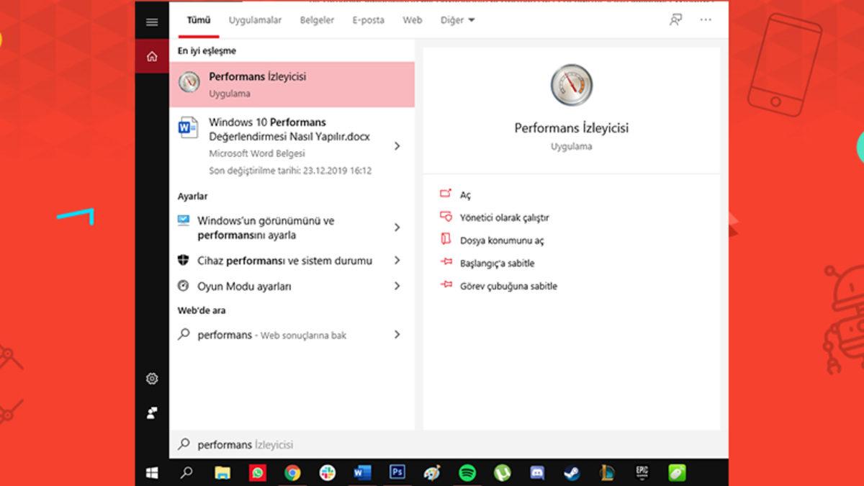The image size is (864, 486).
Task: Open Slack from the taskbar
Action: [327, 474]
